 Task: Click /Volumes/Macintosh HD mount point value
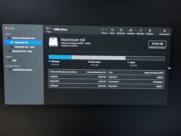[96, 72]
